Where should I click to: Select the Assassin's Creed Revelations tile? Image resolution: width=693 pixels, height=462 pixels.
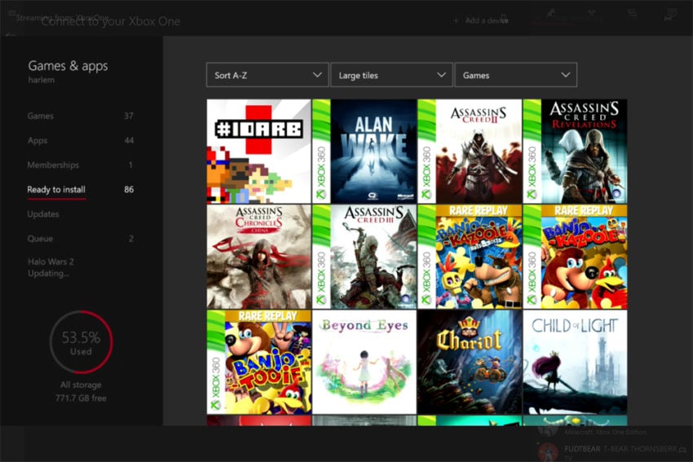[575, 151]
